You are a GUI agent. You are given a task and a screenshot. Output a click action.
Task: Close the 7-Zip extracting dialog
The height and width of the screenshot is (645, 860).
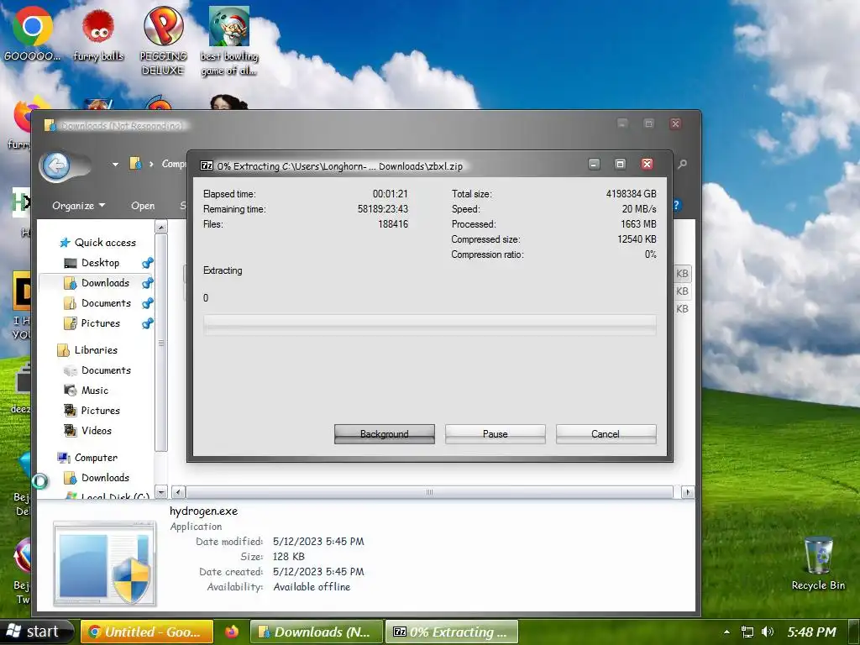[648, 164]
